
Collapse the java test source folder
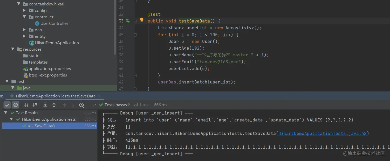13,88
